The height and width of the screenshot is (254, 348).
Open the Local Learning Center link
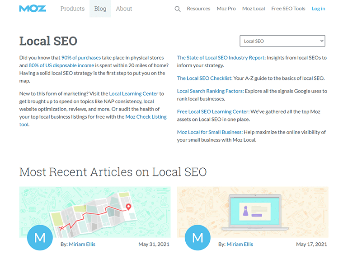[134, 93]
